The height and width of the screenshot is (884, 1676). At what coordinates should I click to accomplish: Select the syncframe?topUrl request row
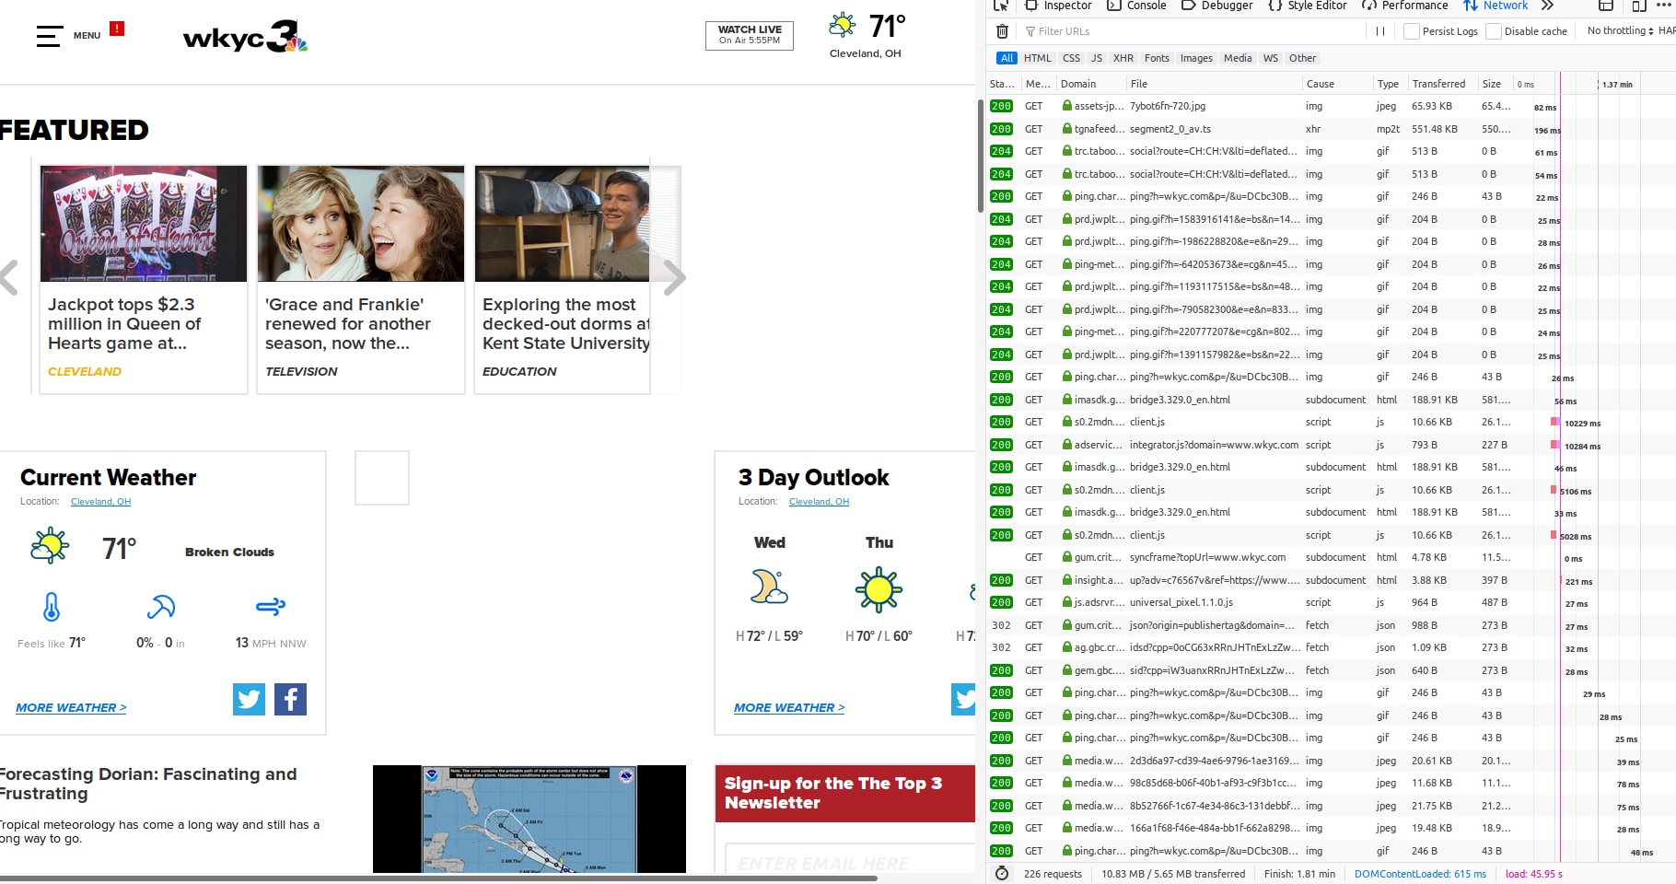tap(1331, 558)
